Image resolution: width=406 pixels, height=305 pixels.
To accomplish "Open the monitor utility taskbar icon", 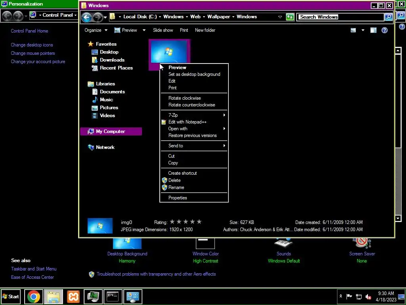I will point(93,296).
